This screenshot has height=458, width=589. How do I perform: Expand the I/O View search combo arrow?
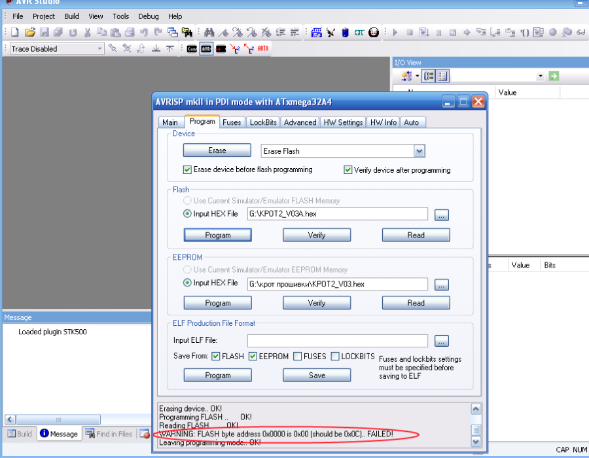pos(540,76)
